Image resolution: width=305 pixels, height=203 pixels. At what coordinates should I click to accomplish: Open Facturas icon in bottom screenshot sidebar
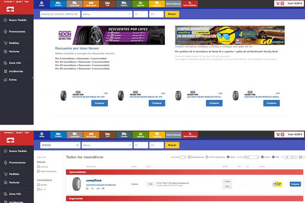5,182
